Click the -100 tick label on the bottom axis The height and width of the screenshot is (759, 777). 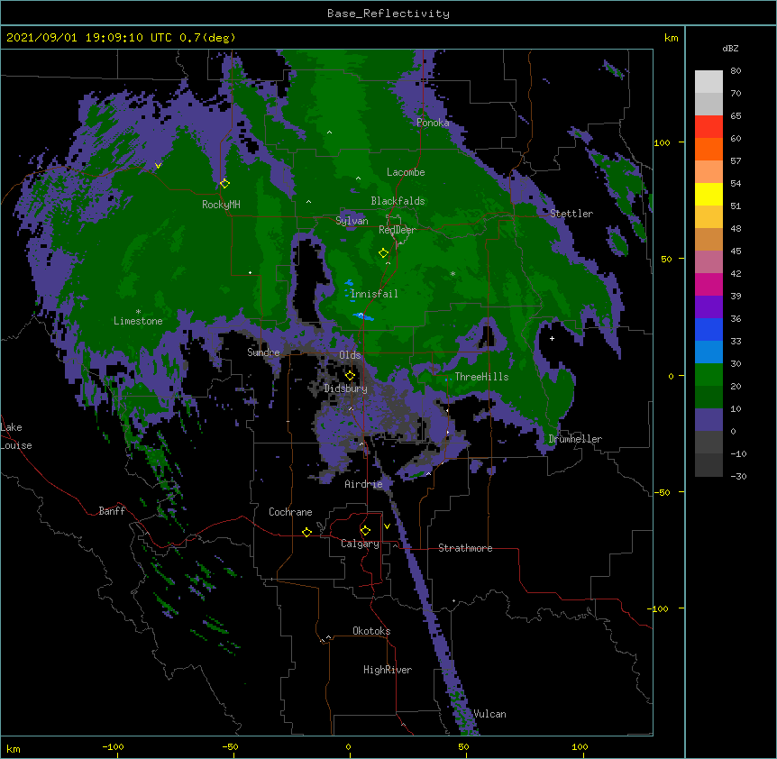[x=113, y=746]
